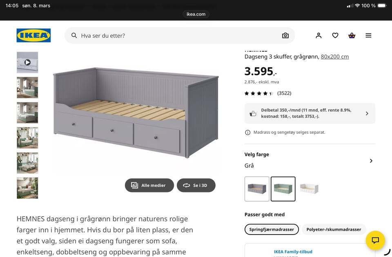Click the Se i 3D button
Viewport: 392px width, 257px height.
click(x=196, y=185)
